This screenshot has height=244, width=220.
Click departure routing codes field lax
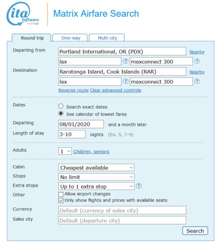[x=90, y=61]
